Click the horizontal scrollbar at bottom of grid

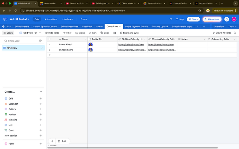pos(132,148)
